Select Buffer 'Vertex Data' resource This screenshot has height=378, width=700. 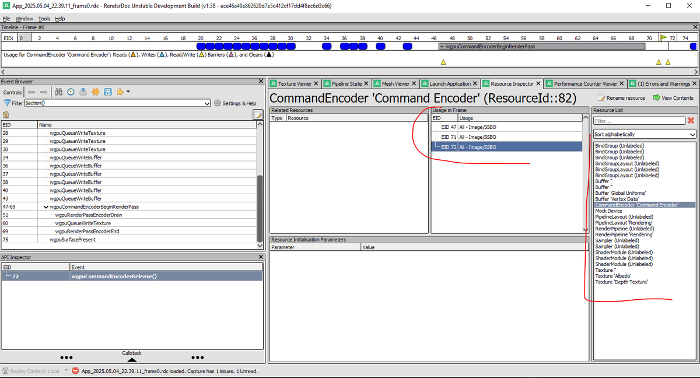617,199
